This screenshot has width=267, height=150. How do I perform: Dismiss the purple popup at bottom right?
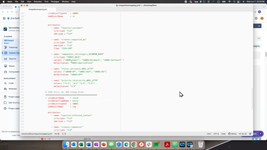[260, 134]
